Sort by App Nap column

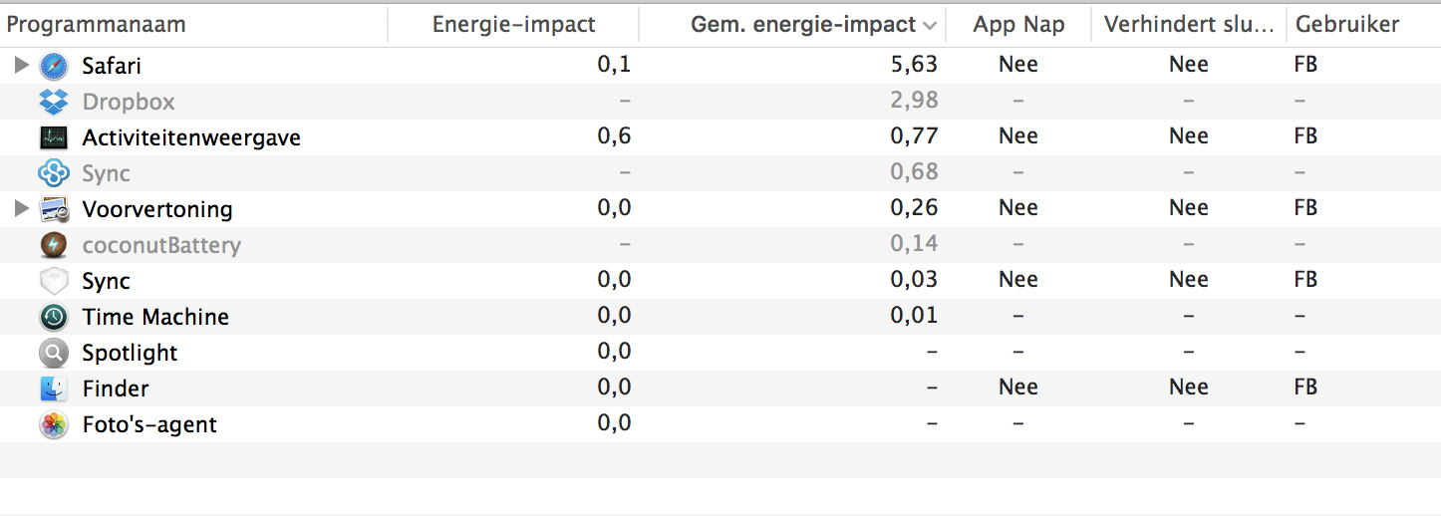click(1018, 25)
